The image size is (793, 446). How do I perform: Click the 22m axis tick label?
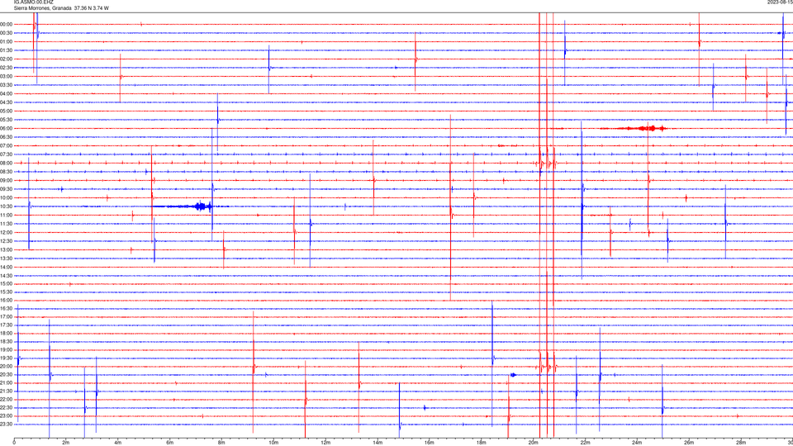click(x=585, y=443)
